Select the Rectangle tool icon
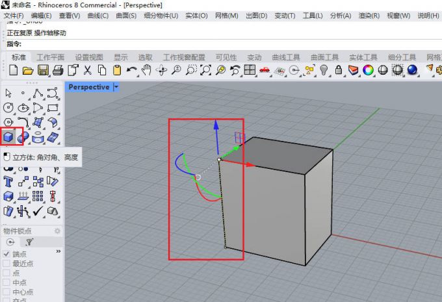 point(53,108)
